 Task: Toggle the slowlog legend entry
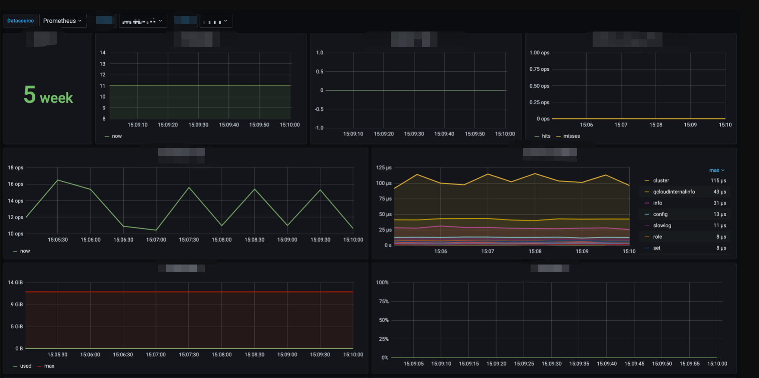pos(662,226)
